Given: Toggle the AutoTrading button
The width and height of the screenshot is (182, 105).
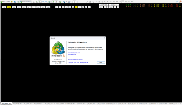Looking at the screenshot, I should pyautogui.click(x=25, y=2).
